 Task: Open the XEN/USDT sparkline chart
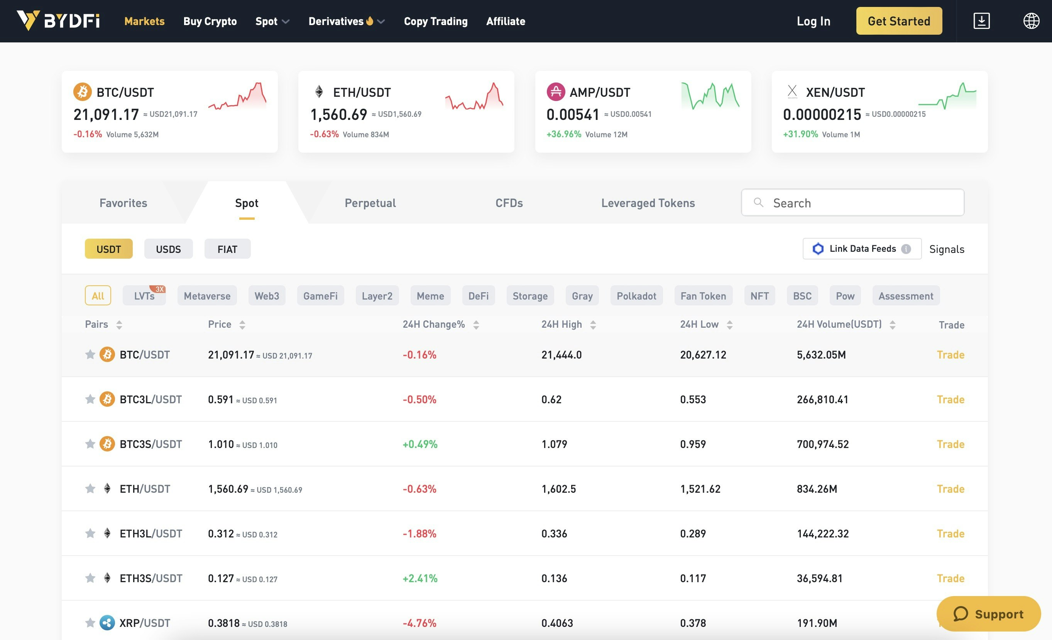pos(947,96)
